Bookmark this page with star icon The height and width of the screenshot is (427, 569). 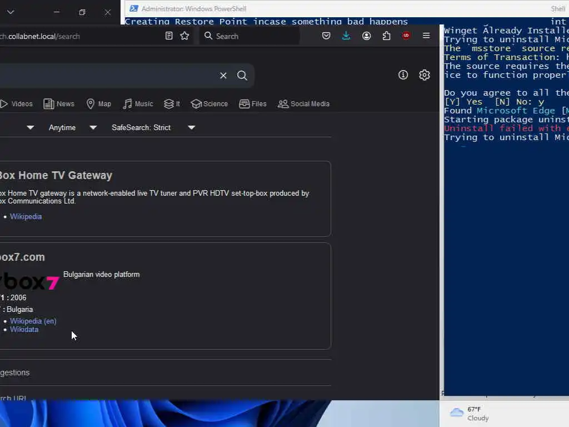(184, 36)
